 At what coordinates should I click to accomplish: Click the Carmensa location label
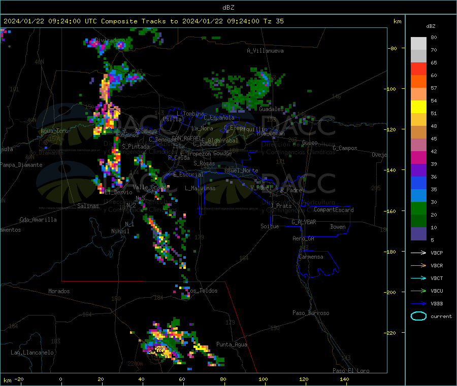point(311,257)
